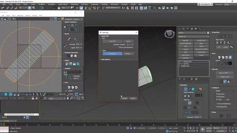Click Start Pelt in Pelt Map dialog

[x=112, y=41]
